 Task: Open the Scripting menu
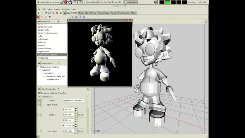65,9
